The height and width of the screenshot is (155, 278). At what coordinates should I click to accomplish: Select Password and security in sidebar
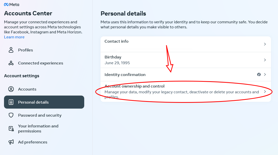[40, 115]
